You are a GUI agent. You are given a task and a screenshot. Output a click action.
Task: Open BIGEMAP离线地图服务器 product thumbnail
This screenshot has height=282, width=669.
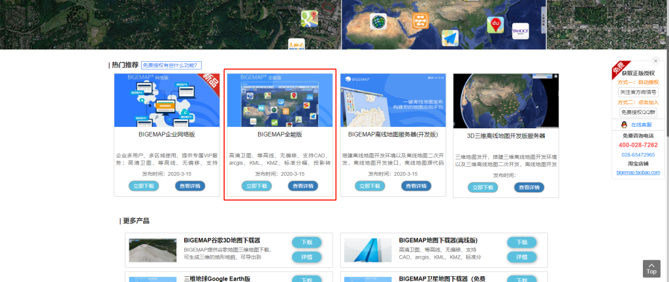[x=393, y=100]
